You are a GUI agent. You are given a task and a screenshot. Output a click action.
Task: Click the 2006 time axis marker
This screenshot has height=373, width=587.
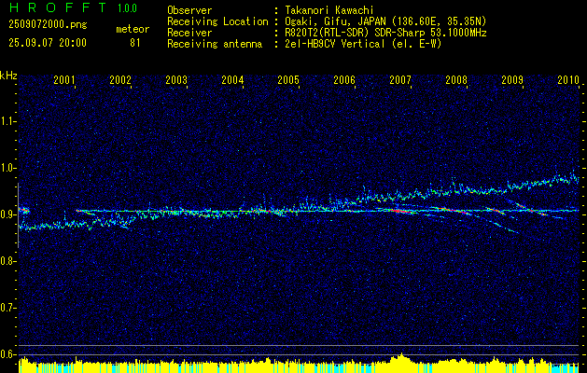click(x=344, y=79)
